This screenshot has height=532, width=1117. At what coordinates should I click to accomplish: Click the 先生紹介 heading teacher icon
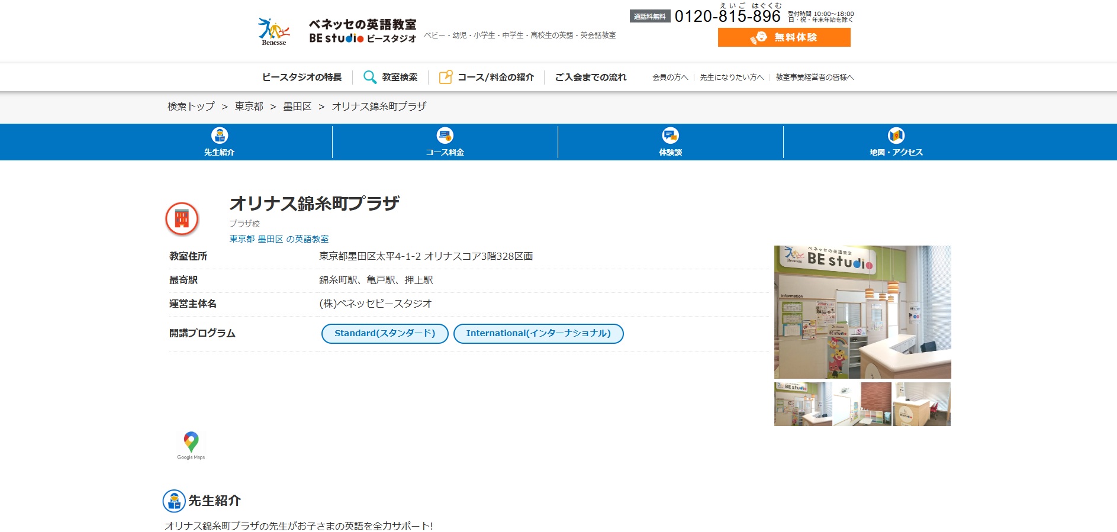coord(174,501)
